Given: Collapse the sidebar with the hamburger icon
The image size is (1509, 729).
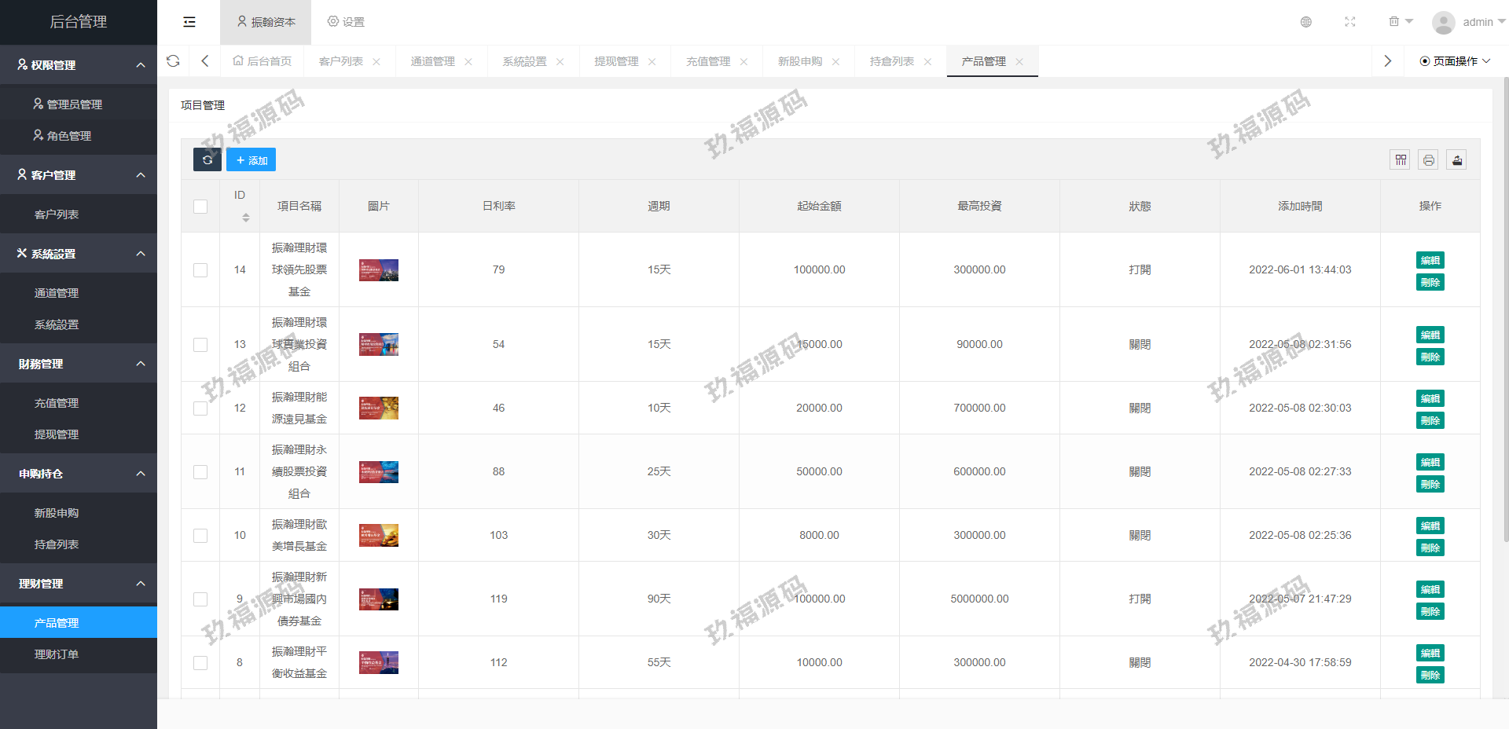Looking at the screenshot, I should click(x=189, y=22).
